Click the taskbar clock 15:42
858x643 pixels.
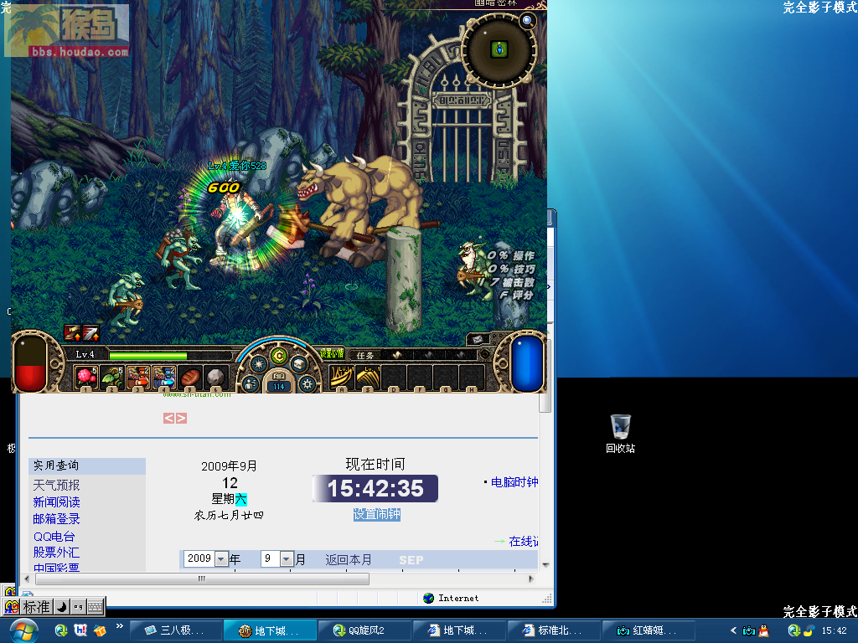coord(834,630)
